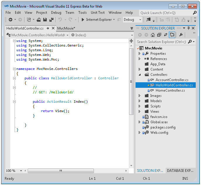The image size is (201, 185).
Task: Click the vertical scrollbar thumb of editor
Action: (x=131, y=81)
